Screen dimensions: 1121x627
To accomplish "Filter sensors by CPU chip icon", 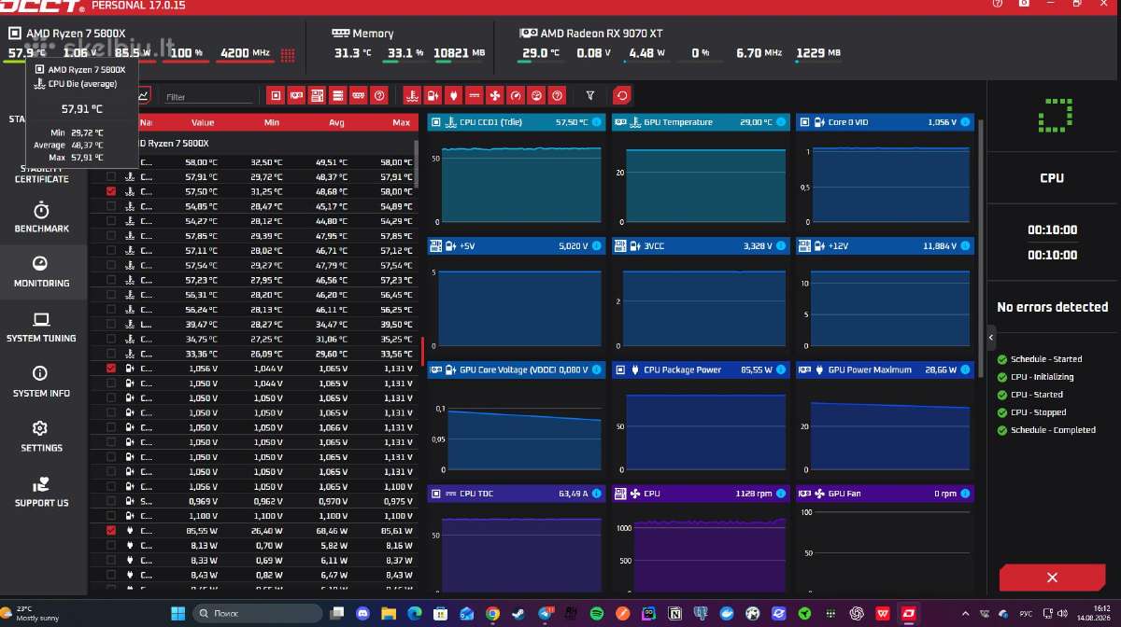I will pos(276,95).
